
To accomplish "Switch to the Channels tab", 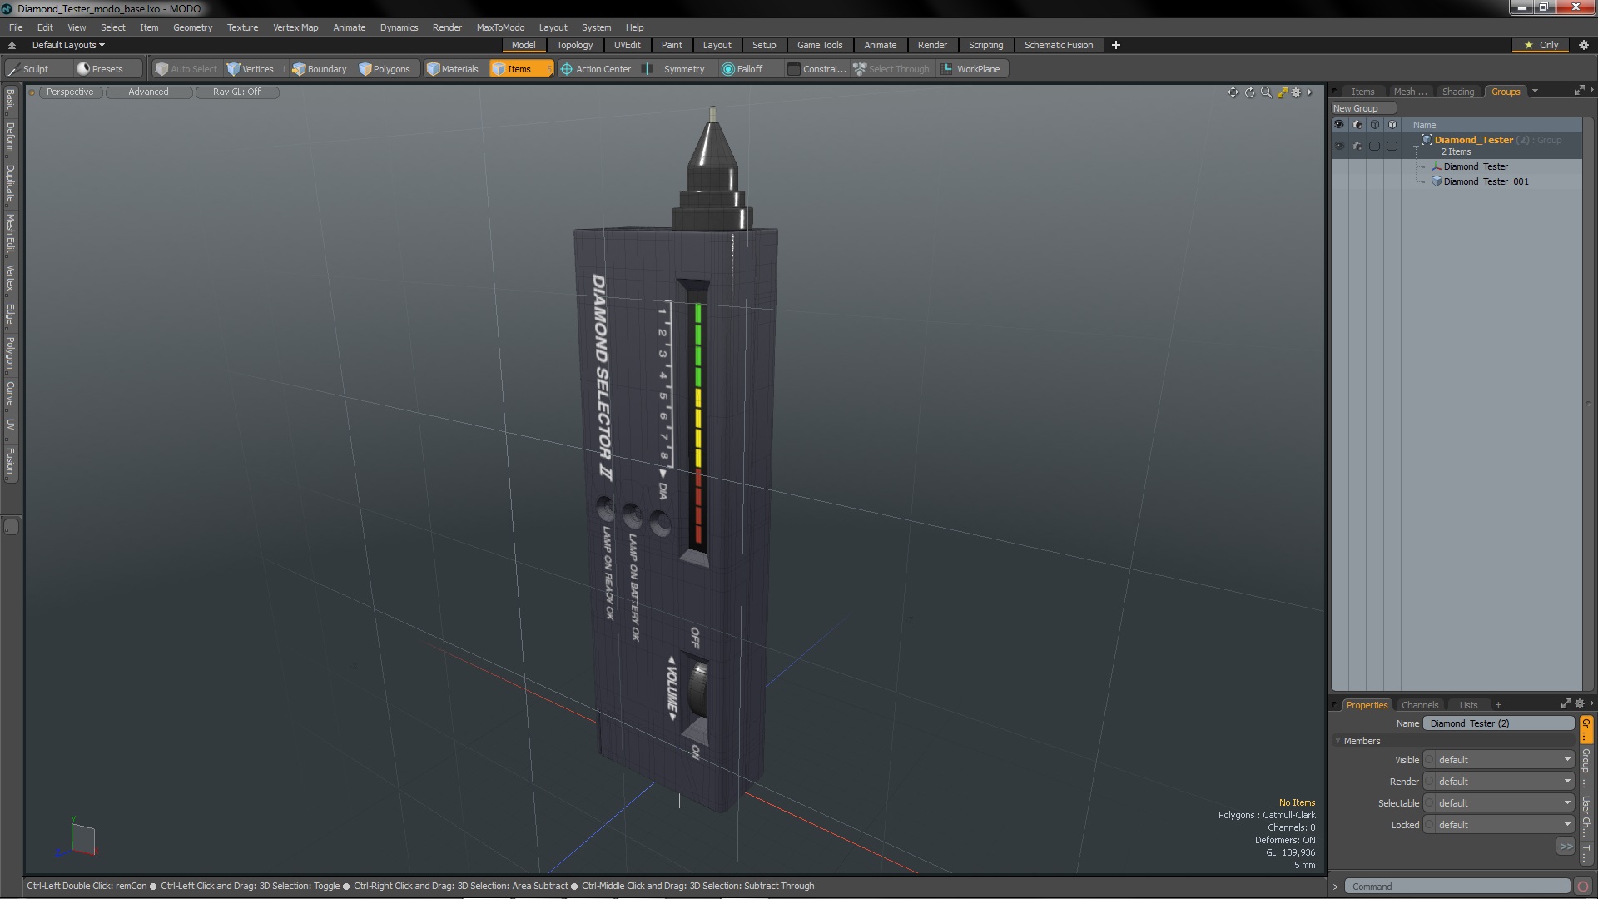I will [1419, 705].
